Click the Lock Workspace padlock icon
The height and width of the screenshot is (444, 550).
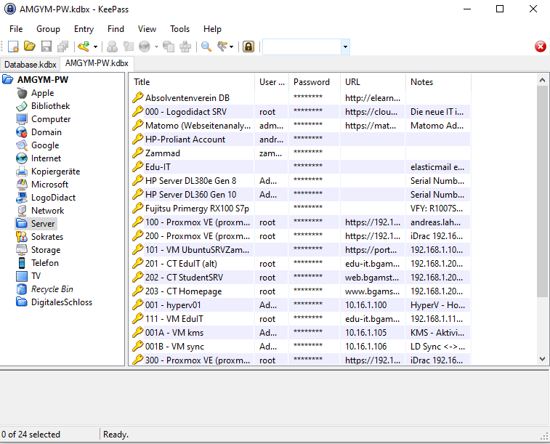click(248, 47)
